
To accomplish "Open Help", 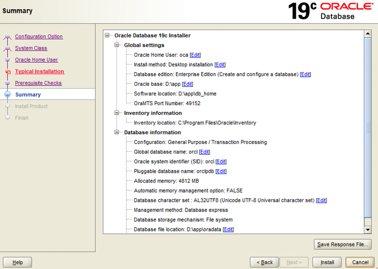I will tap(17, 262).
